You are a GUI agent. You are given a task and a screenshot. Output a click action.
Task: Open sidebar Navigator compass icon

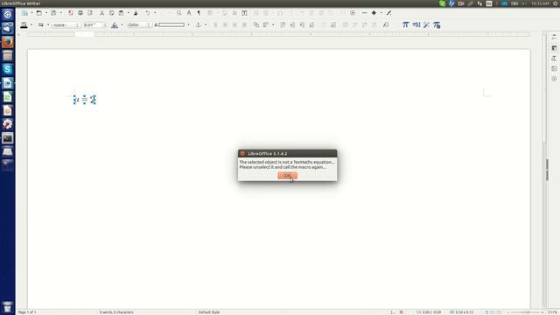coord(554,79)
